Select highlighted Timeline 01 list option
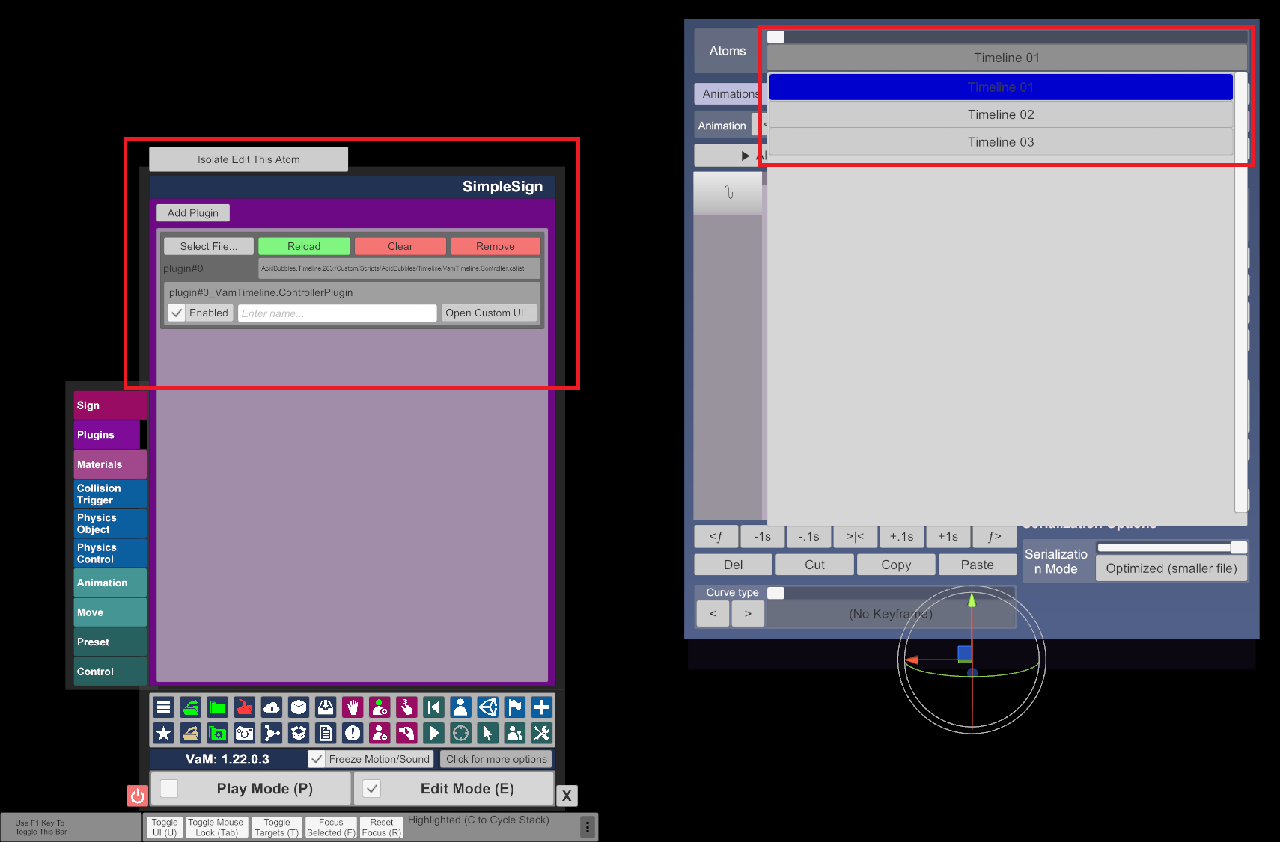This screenshot has height=842, width=1280. [x=1001, y=87]
